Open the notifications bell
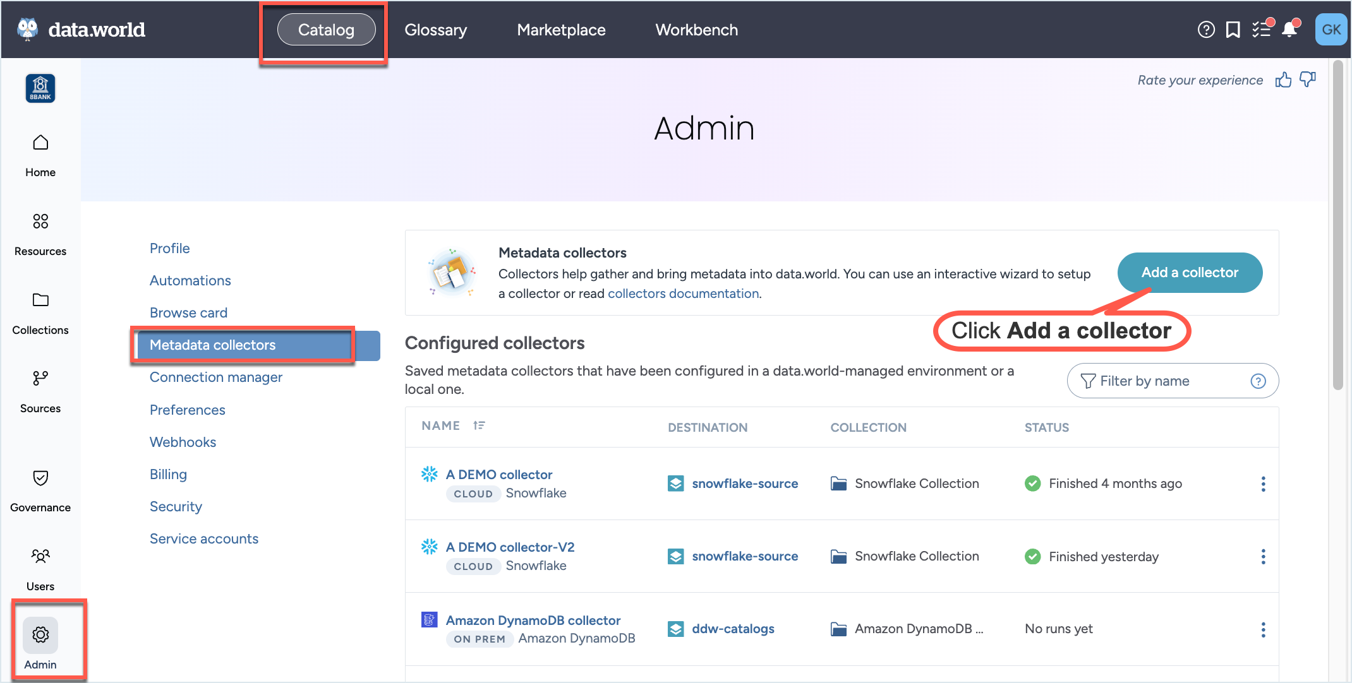 click(x=1289, y=30)
